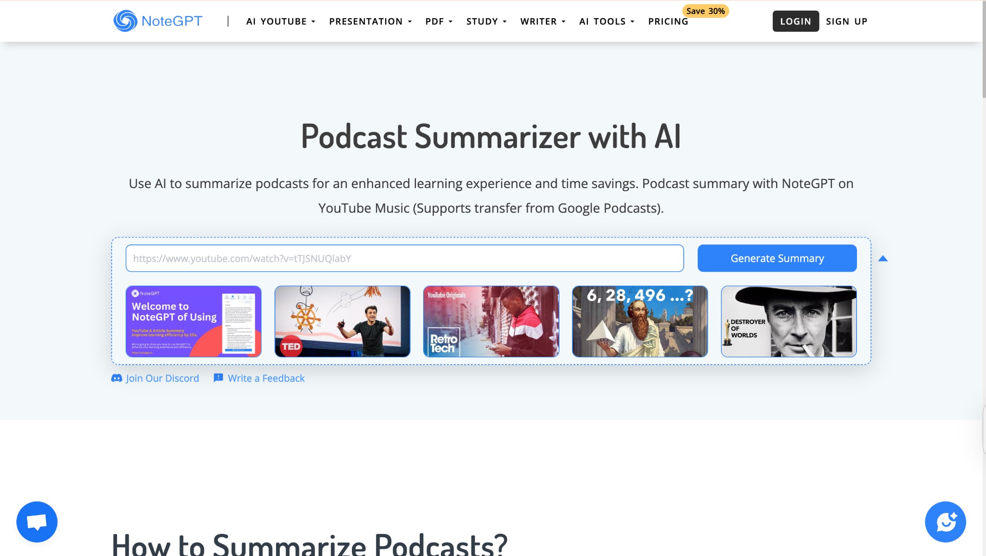Click the Generate Summary button
The image size is (986, 556).
point(777,258)
